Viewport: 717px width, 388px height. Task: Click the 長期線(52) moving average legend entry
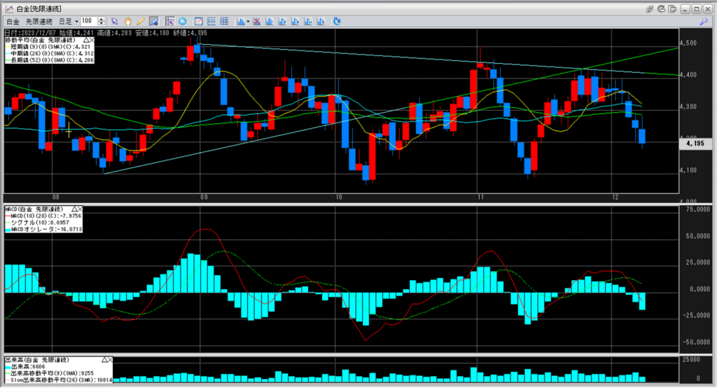pyautogui.click(x=50, y=60)
